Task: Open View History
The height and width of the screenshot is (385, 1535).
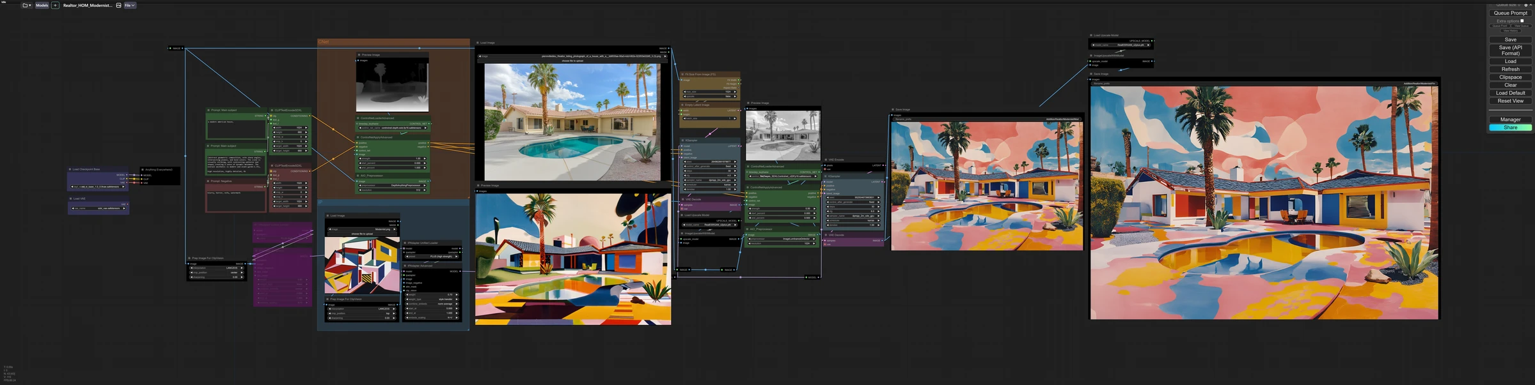Action: pyautogui.click(x=1510, y=31)
